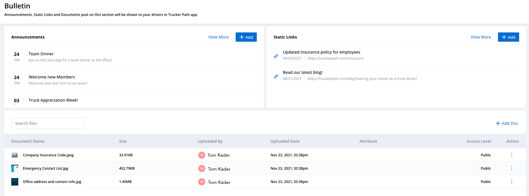Open Office address and contact info thumbnail
The width and height of the screenshot is (529, 196).
coord(15,182)
